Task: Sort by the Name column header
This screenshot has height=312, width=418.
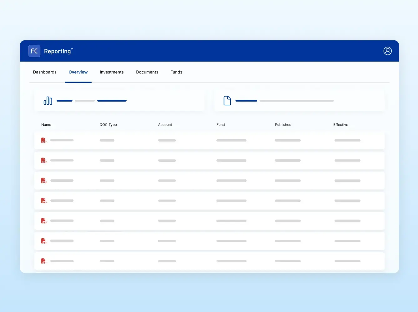Action: click(46, 125)
